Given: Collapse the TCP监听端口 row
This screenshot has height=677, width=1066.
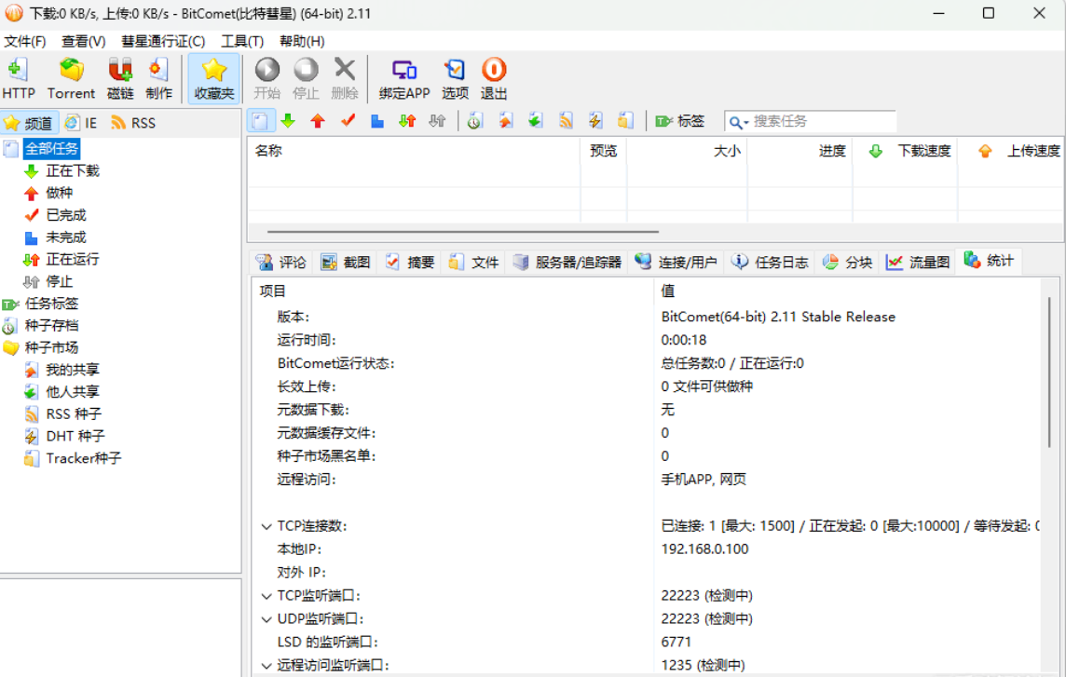Looking at the screenshot, I should click(266, 596).
